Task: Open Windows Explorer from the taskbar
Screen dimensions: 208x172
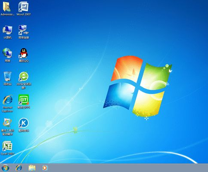Action: (x=32, y=168)
